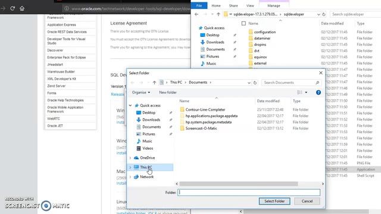Expand the Network tree node
The image size is (381, 214).
[x=130, y=177]
